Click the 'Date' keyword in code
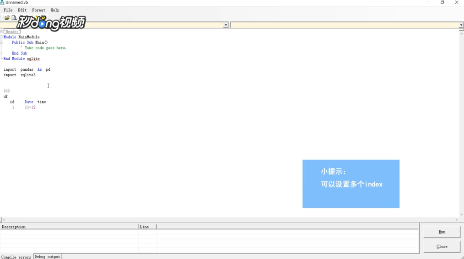 [x=29, y=102]
